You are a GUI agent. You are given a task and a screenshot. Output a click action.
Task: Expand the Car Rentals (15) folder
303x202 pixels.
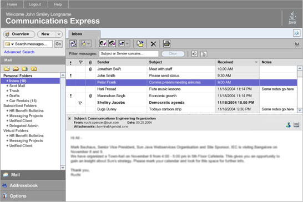point(7,100)
